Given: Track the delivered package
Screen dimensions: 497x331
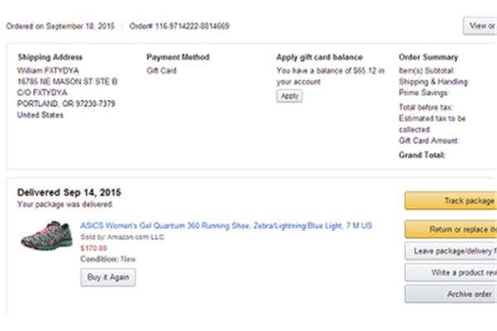Looking at the screenshot, I should [x=451, y=200].
